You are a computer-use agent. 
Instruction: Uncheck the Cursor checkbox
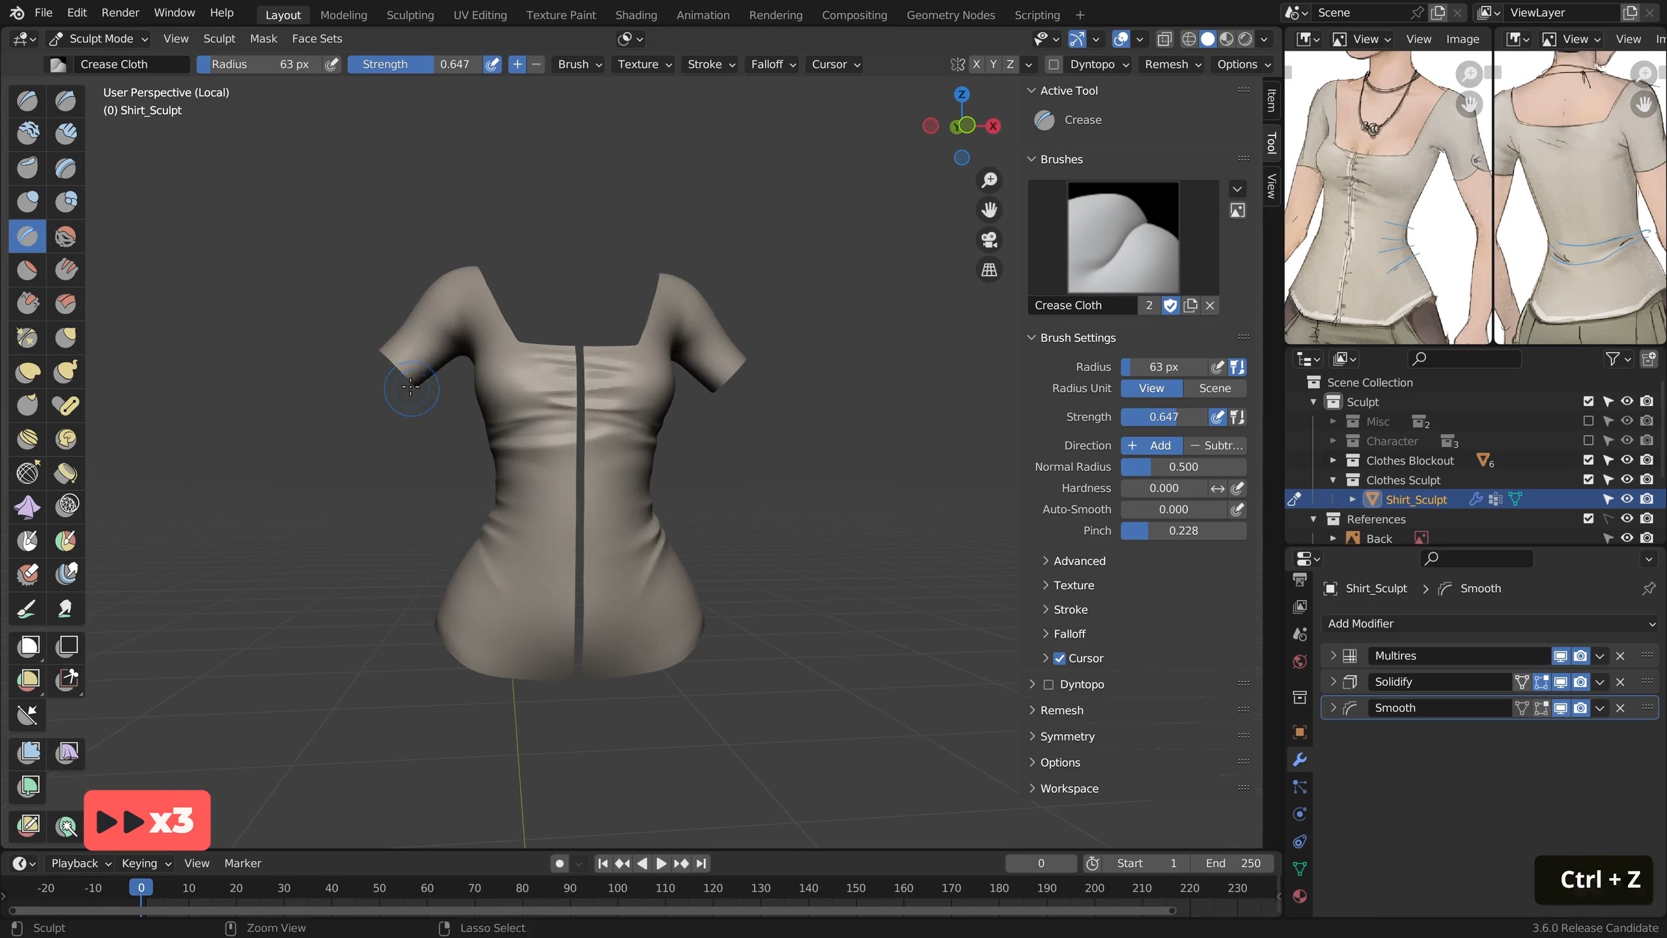point(1059,658)
